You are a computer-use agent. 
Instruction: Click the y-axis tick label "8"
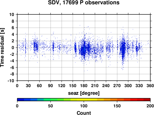coord(13,21)
